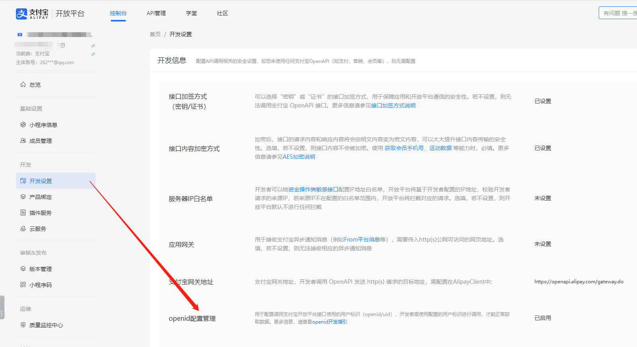Open the From平台消息 link
This screenshot has width=637, height=347.
tap(362, 240)
